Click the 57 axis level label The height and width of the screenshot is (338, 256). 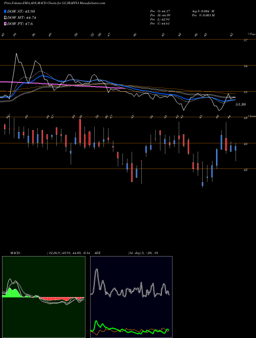245,40
